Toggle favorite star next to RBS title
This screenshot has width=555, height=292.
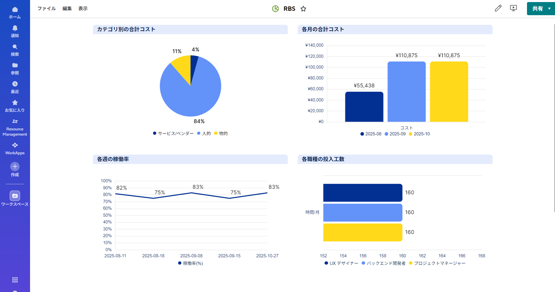pos(303,9)
